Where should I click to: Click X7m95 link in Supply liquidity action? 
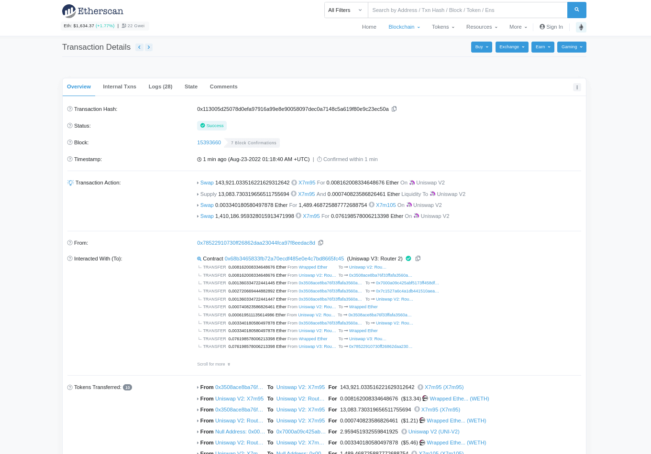pos(306,194)
